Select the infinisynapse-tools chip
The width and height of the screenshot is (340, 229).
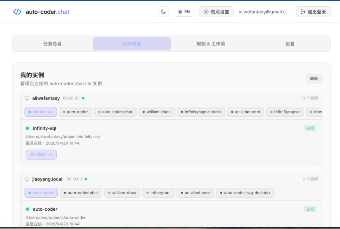(x=201, y=112)
